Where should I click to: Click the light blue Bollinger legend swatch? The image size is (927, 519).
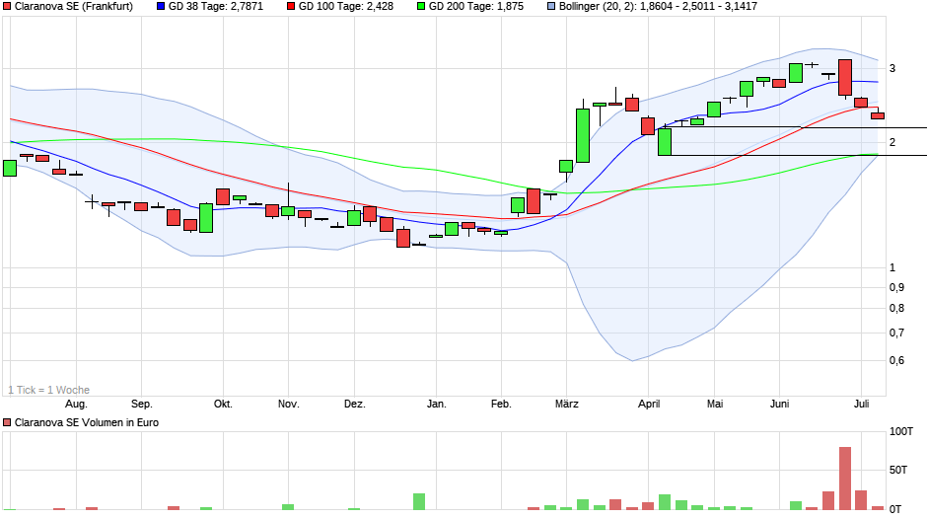551,6
